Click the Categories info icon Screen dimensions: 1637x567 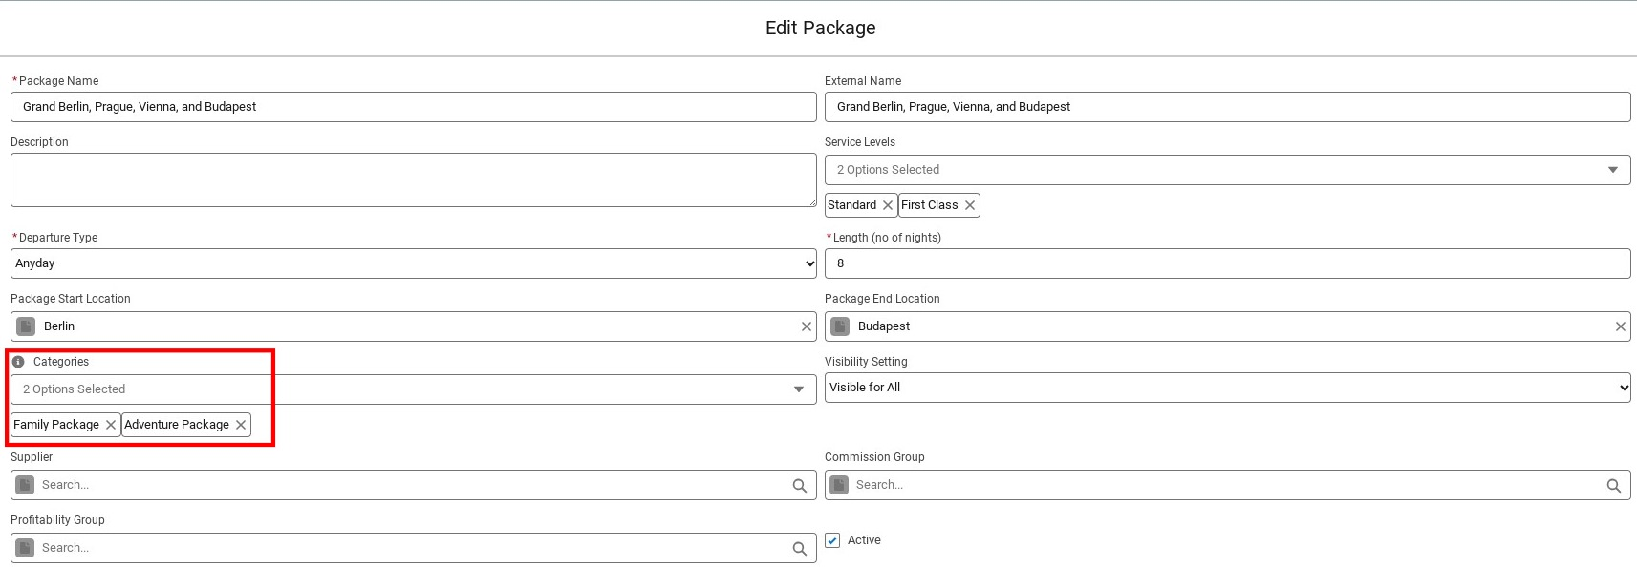[x=18, y=362]
